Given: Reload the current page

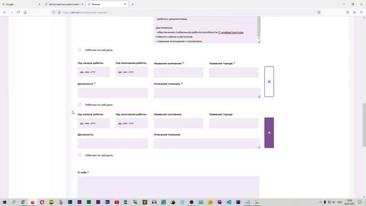Looking at the screenshot, I should coord(18,12).
